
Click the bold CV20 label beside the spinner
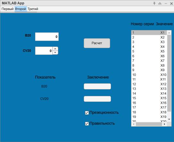coord(27,51)
